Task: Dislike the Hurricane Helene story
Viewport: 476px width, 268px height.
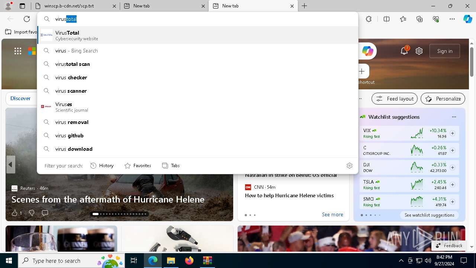Action: (32, 213)
